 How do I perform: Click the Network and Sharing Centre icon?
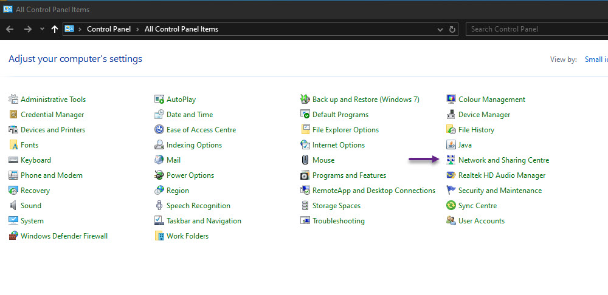coord(451,160)
